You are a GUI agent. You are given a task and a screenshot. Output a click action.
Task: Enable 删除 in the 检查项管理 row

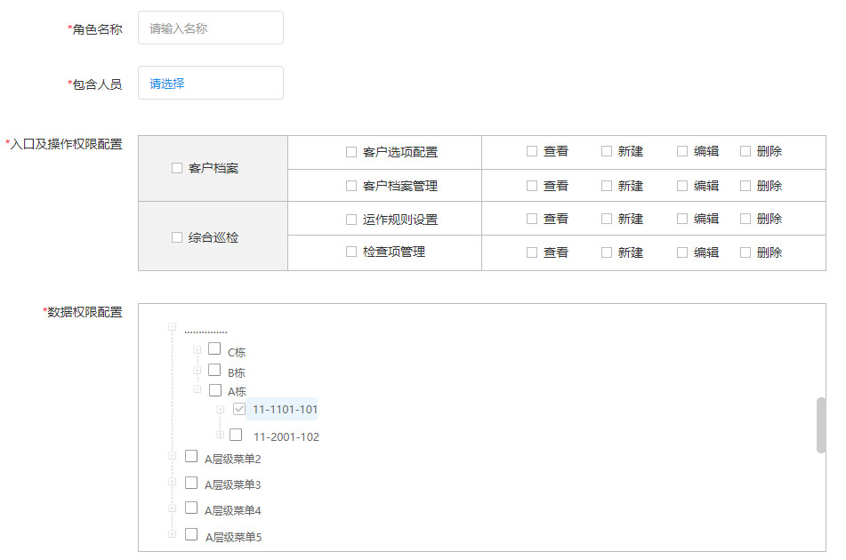coord(744,252)
